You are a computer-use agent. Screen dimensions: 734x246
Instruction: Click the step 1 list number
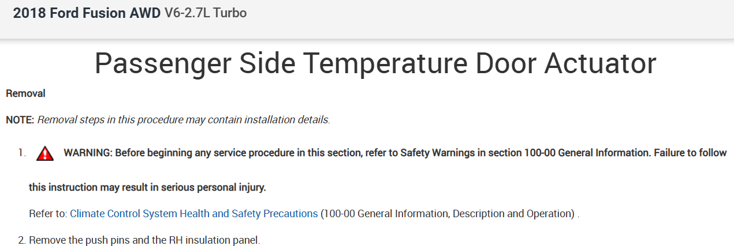[22, 153]
